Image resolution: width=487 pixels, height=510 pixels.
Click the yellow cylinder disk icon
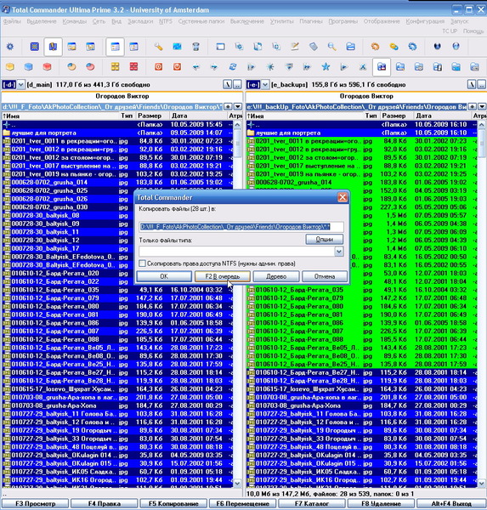coord(10,67)
